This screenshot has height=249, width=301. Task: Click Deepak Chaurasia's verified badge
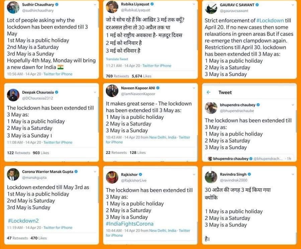57,92
